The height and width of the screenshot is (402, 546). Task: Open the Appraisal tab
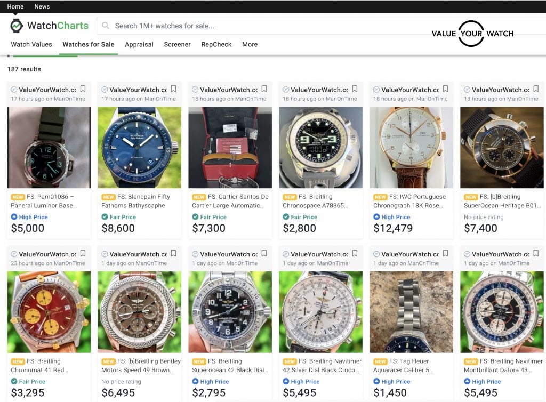point(139,44)
